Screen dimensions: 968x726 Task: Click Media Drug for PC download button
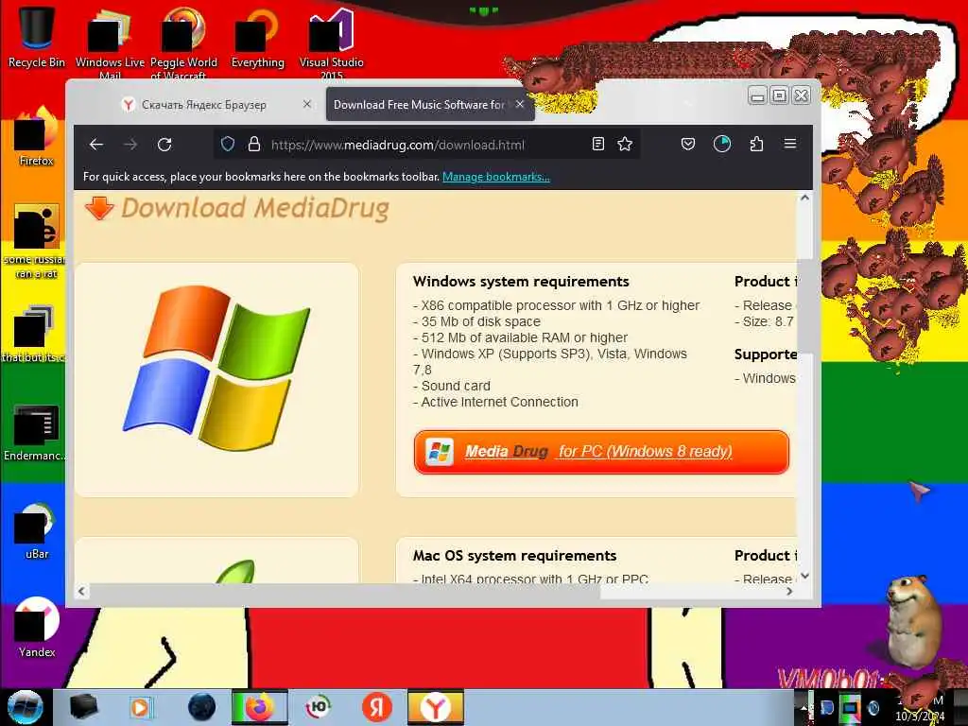point(601,452)
